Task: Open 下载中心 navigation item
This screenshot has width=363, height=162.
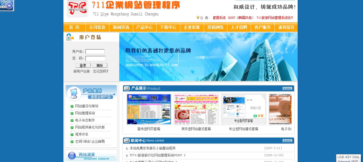Action: [168, 27]
